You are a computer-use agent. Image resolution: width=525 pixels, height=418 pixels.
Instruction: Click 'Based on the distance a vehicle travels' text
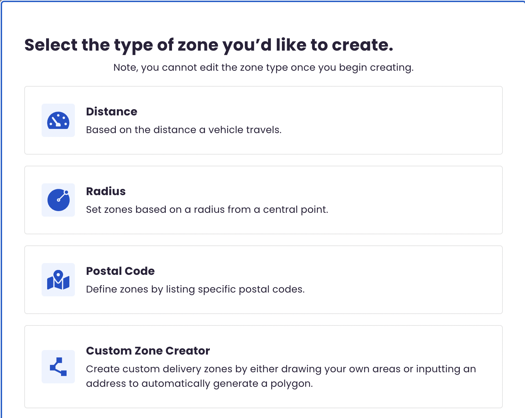coord(184,130)
